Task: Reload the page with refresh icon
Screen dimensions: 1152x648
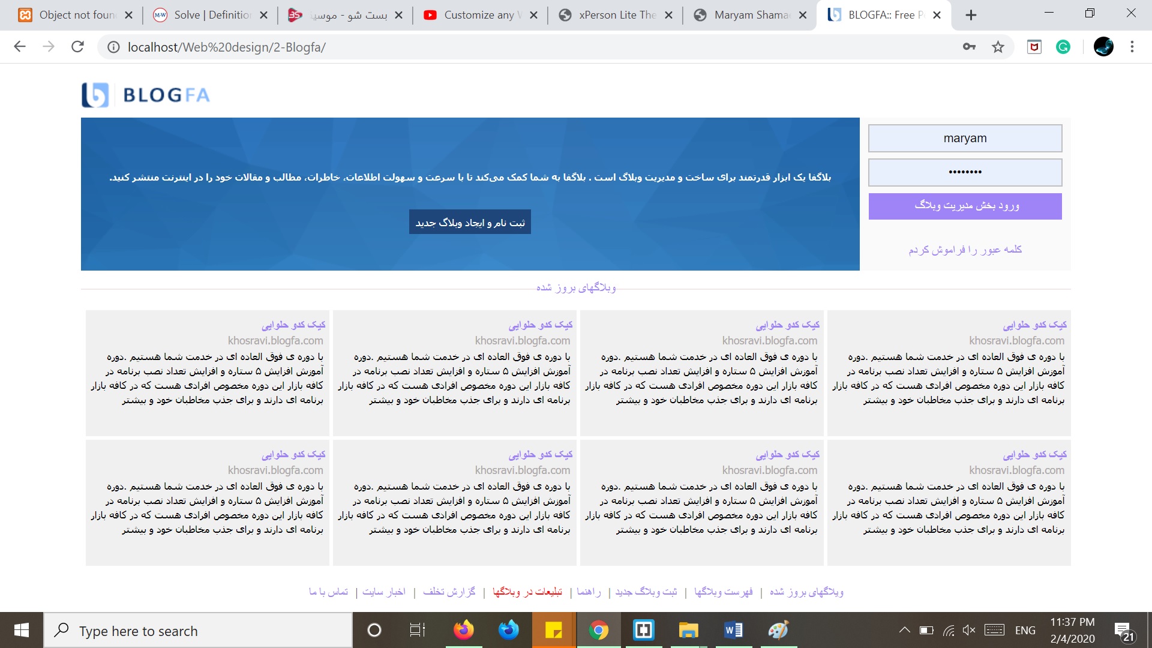Action: [77, 47]
